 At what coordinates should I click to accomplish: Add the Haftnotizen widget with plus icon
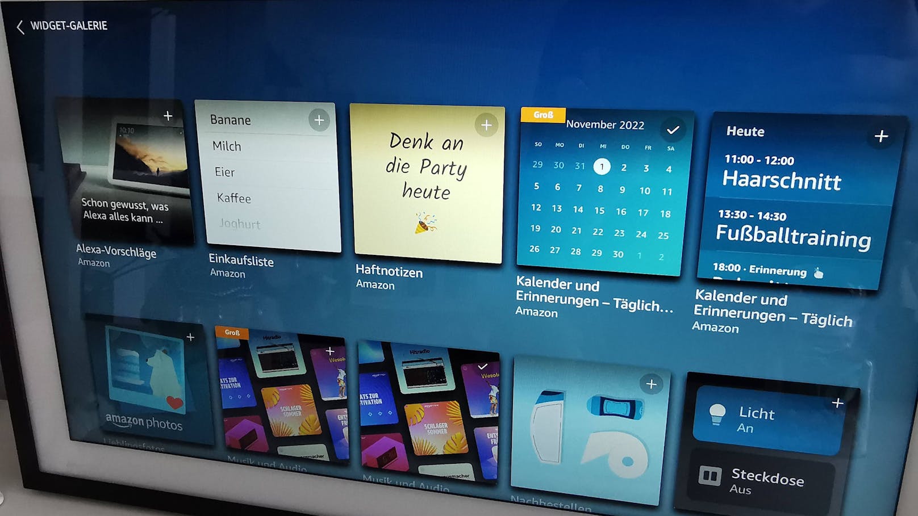tap(486, 125)
